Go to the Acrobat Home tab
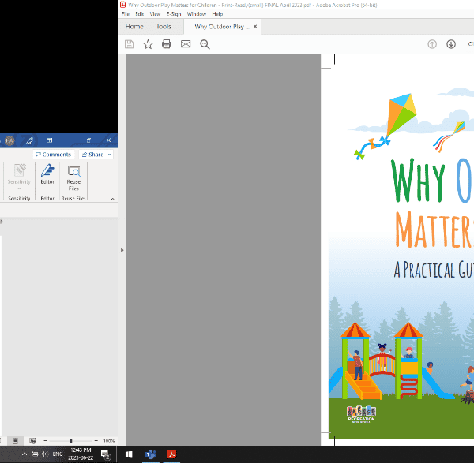 pyautogui.click(x=135, y=27)
